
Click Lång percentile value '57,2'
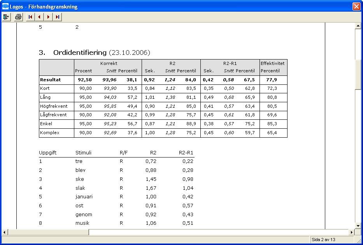point(132,97)
